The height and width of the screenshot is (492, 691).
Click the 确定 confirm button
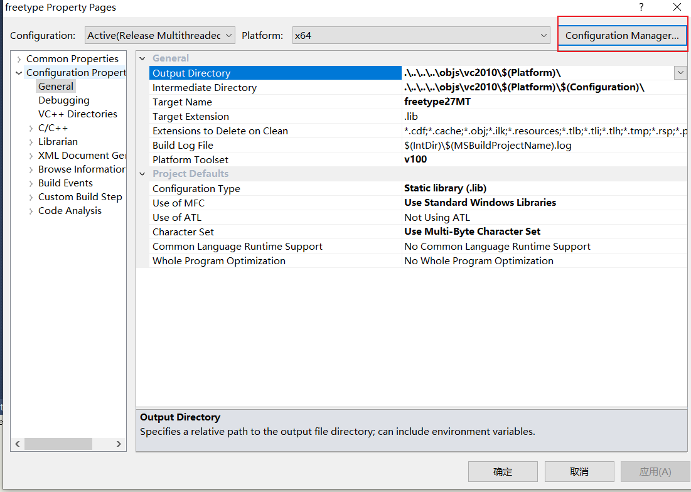pyautogui.click(x=503, y=471)
